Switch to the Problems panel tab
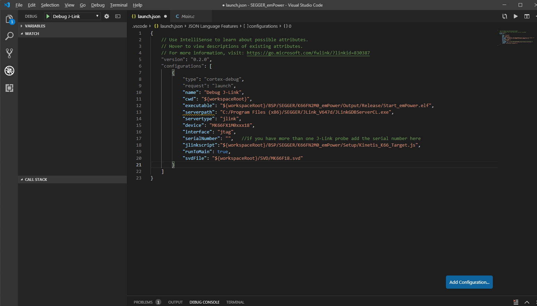 (x=143, y=302)
